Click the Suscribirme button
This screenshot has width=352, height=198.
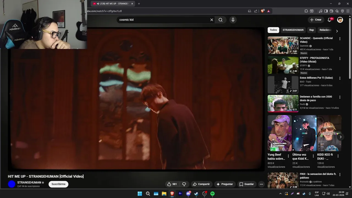[x=59, y=184]
